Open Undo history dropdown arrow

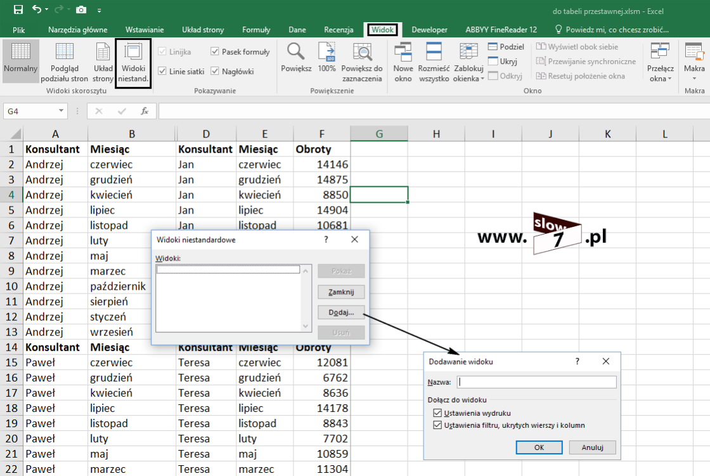click(x=46, y=10)
